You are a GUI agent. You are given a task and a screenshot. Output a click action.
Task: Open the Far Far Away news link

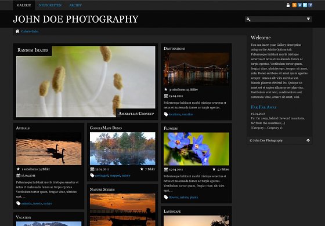click(x=263, y=107)
